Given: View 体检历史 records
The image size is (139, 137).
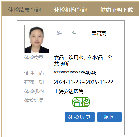Looking at the screenshot, I should (x=80, y=117).
